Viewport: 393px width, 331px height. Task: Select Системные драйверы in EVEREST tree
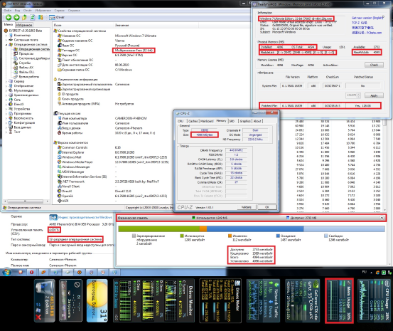click(34, 58)
